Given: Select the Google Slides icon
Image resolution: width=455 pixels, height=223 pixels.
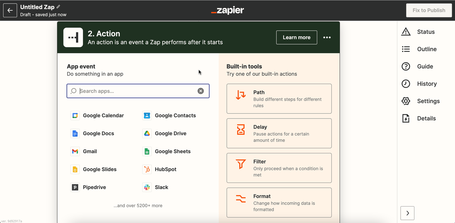Looking at the screenshot, I should coord(75,169).
